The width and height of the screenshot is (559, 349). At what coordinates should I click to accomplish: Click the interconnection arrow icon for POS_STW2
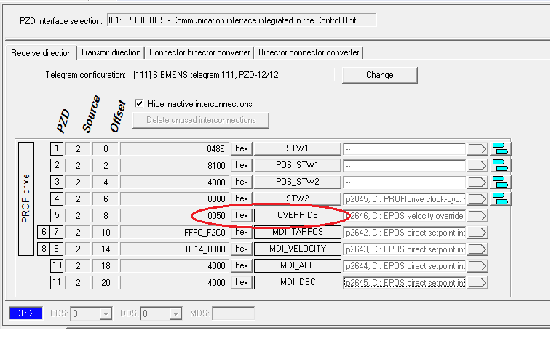[477, 182]
